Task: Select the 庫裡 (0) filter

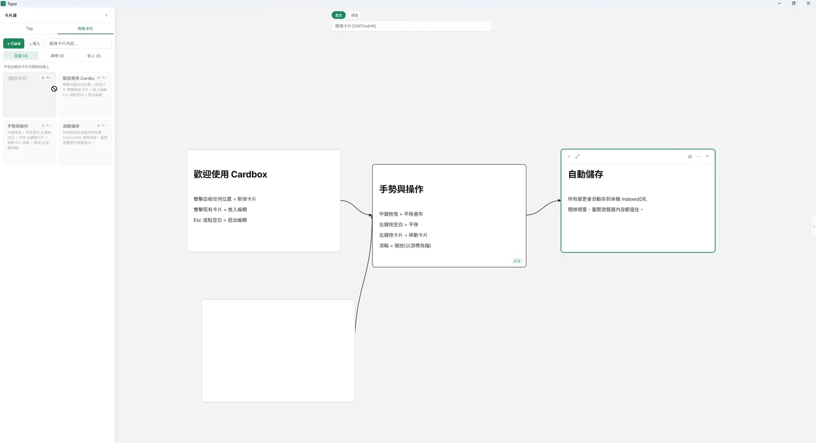Action: 57,56
